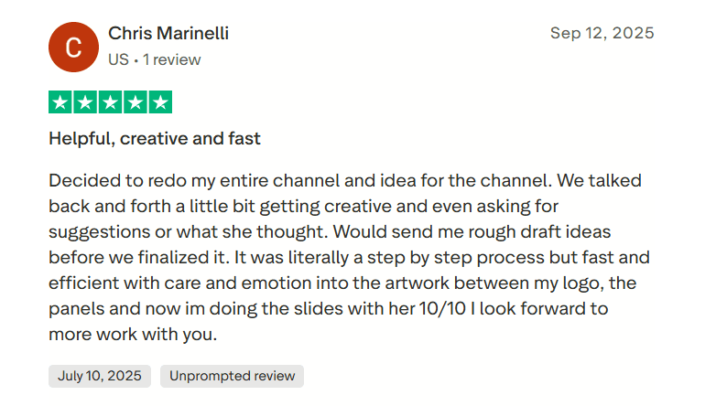Click the second green rating star
The width and height of the screenshot is (716, 406).
85,102
